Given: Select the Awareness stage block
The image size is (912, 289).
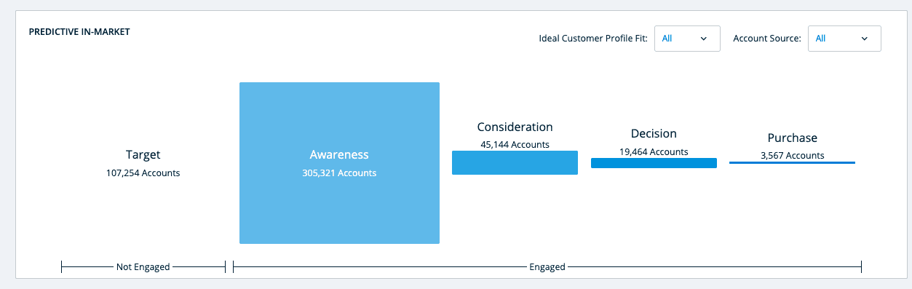Looking at the screenshot, I should [339, 162].
